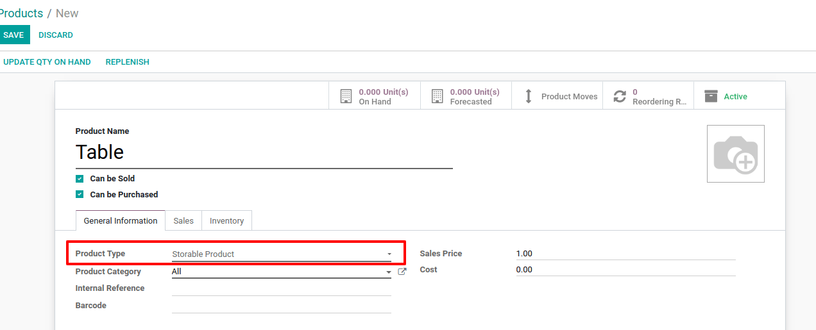This screenshot has height=330, width=816.
Task: Click the Product Moves arrows icon
Action: [x=529, y=96]
